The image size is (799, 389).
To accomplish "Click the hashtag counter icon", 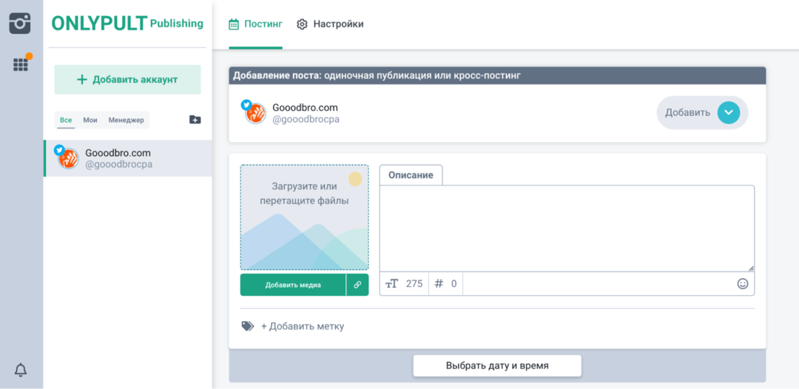I will click(x=439, y=283).
